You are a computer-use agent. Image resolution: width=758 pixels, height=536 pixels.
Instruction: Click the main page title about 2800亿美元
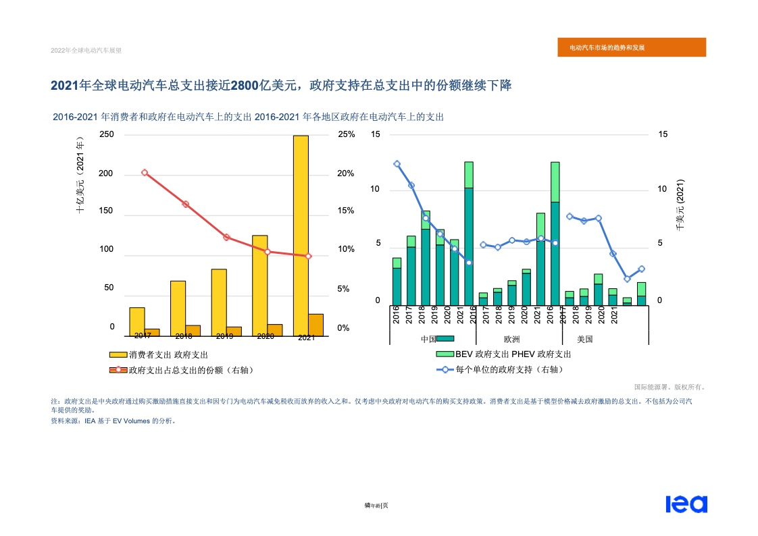click(x=281, y=86)
